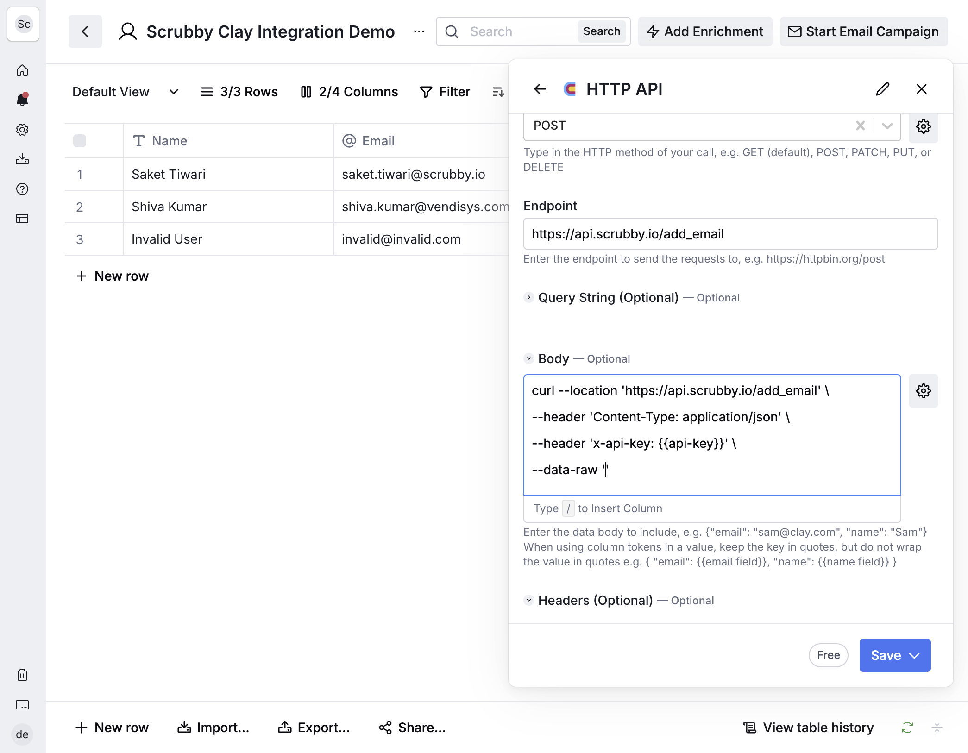
Task: Open the HTTP method dropdown arrow
Action: [x=887, y=125]
